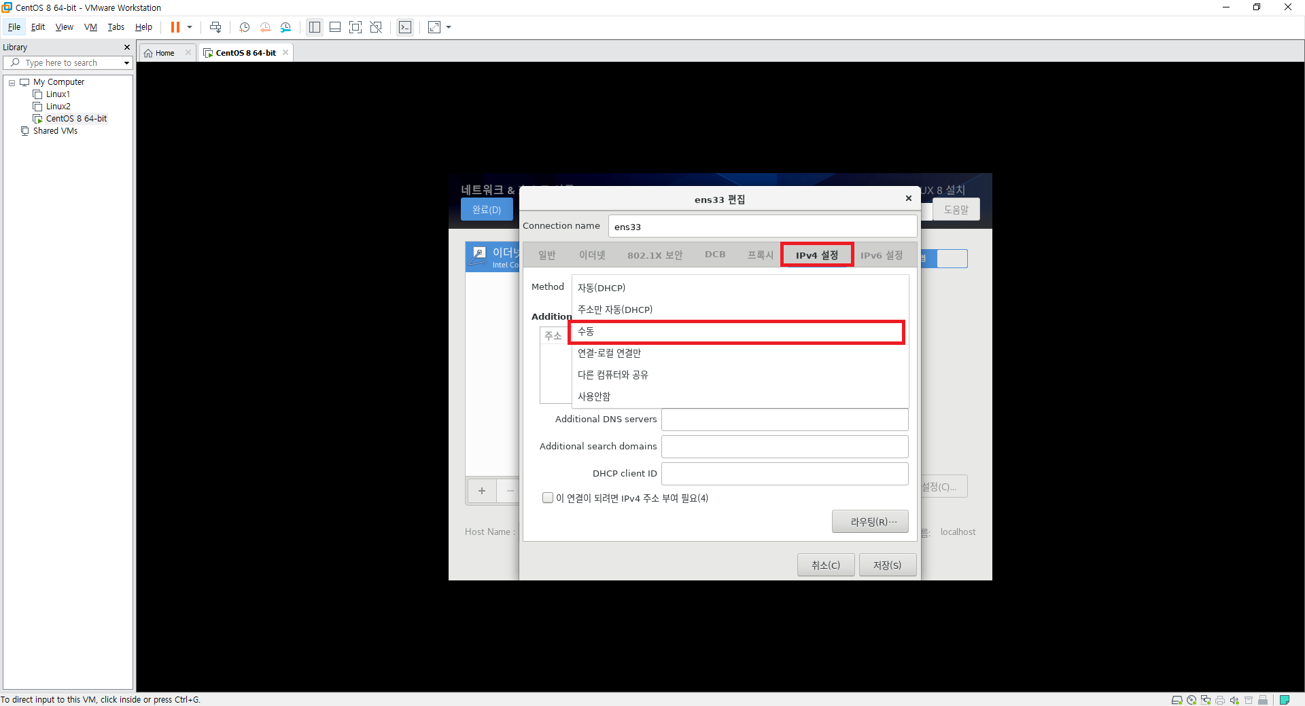Click the Additional search domains field

tap(785, 447)
